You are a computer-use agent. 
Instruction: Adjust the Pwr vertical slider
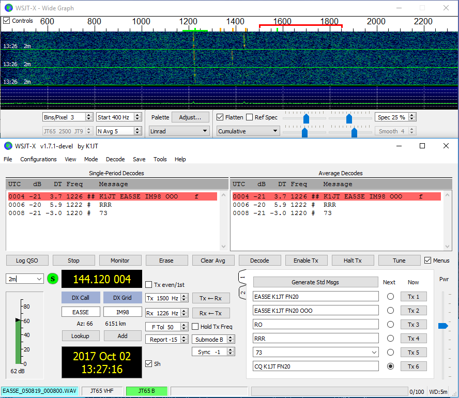442,326
